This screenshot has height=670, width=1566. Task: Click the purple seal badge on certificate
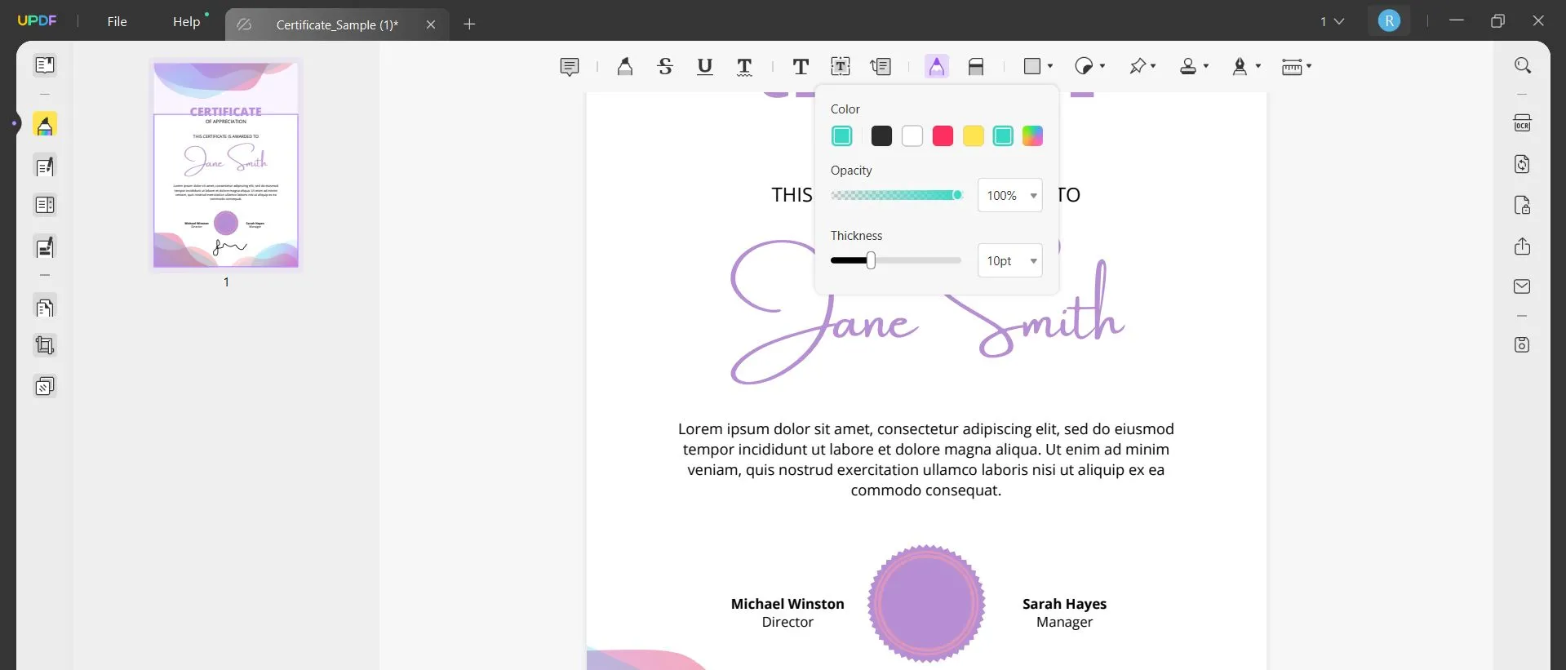click(926, 604)
